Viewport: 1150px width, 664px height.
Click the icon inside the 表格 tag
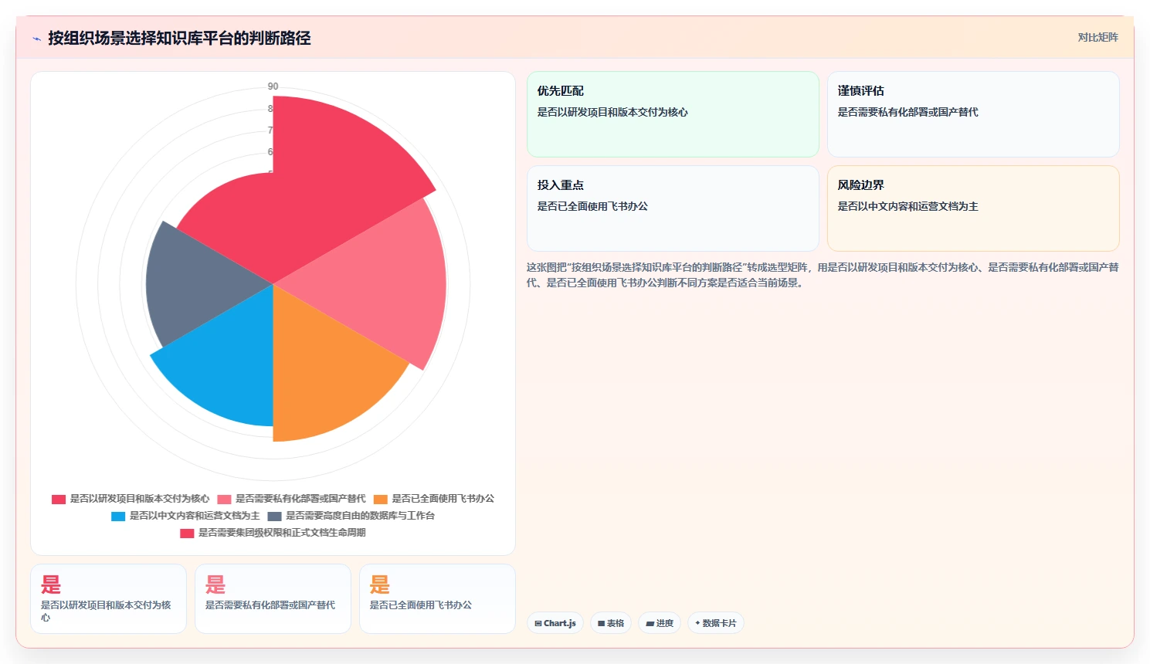click(x=601, y=623)
